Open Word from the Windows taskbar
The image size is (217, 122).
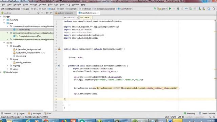(x=175, y=121)
